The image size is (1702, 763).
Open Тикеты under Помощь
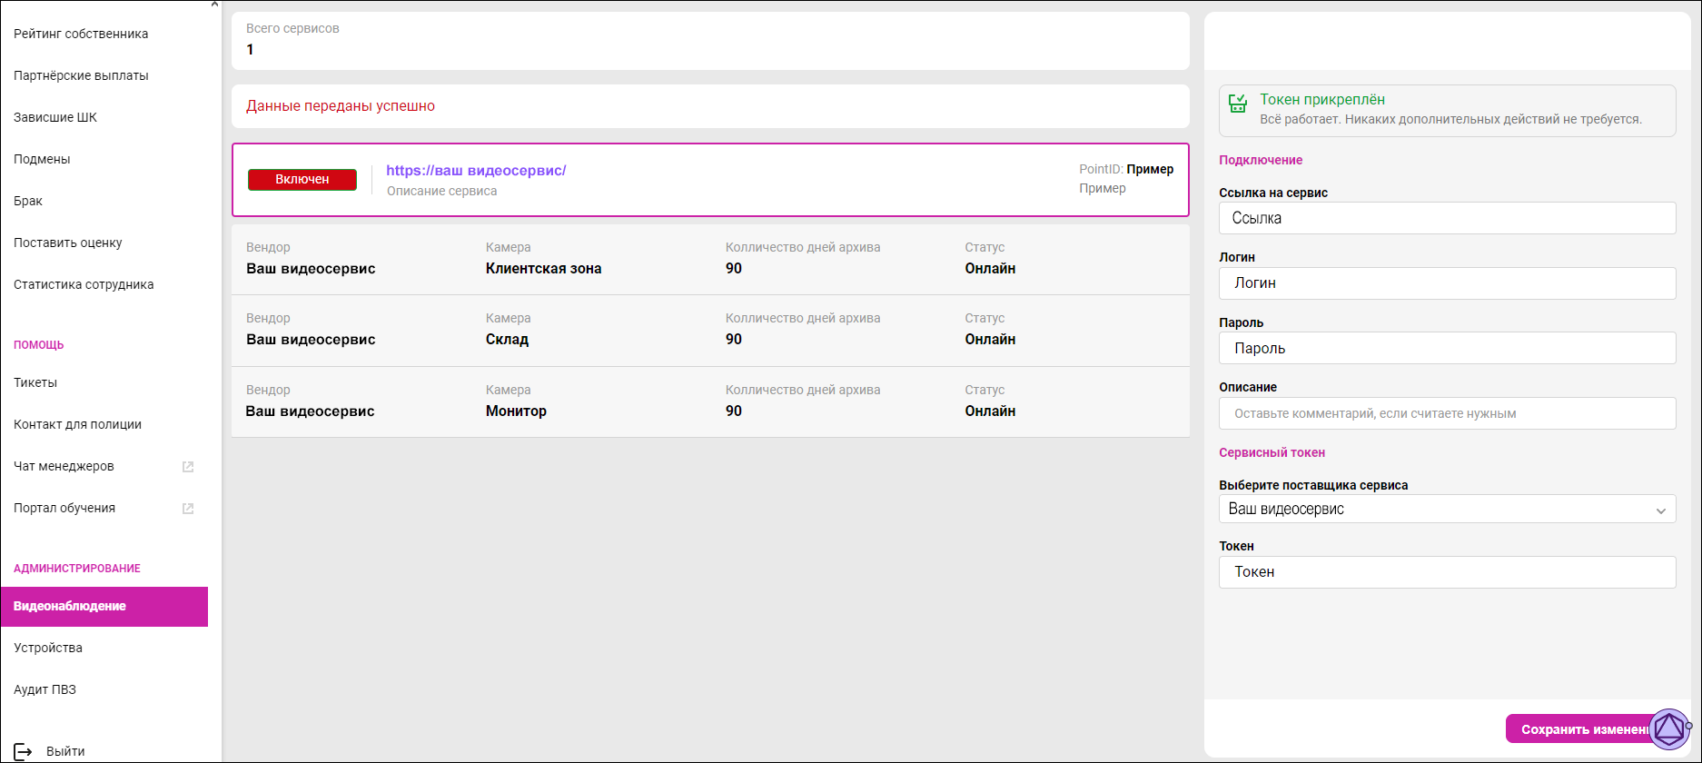coord(35,382)
